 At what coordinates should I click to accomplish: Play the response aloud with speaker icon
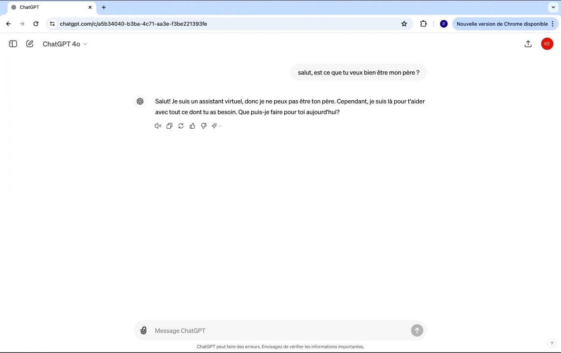pyautogui.click(x=158, y=126)
